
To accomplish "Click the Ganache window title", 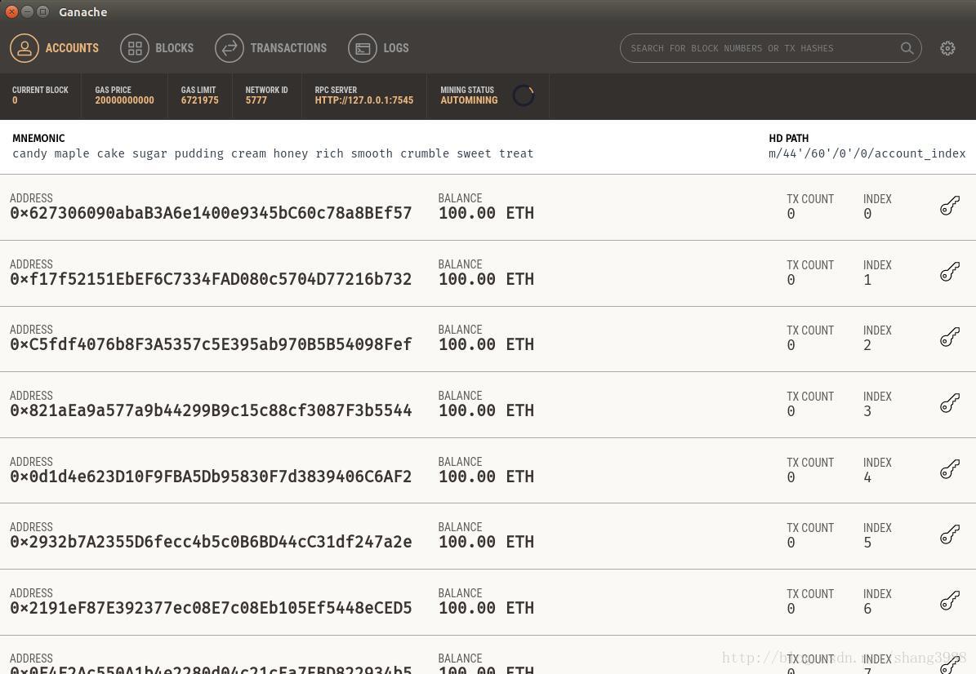I will click(x=82, y=11).
